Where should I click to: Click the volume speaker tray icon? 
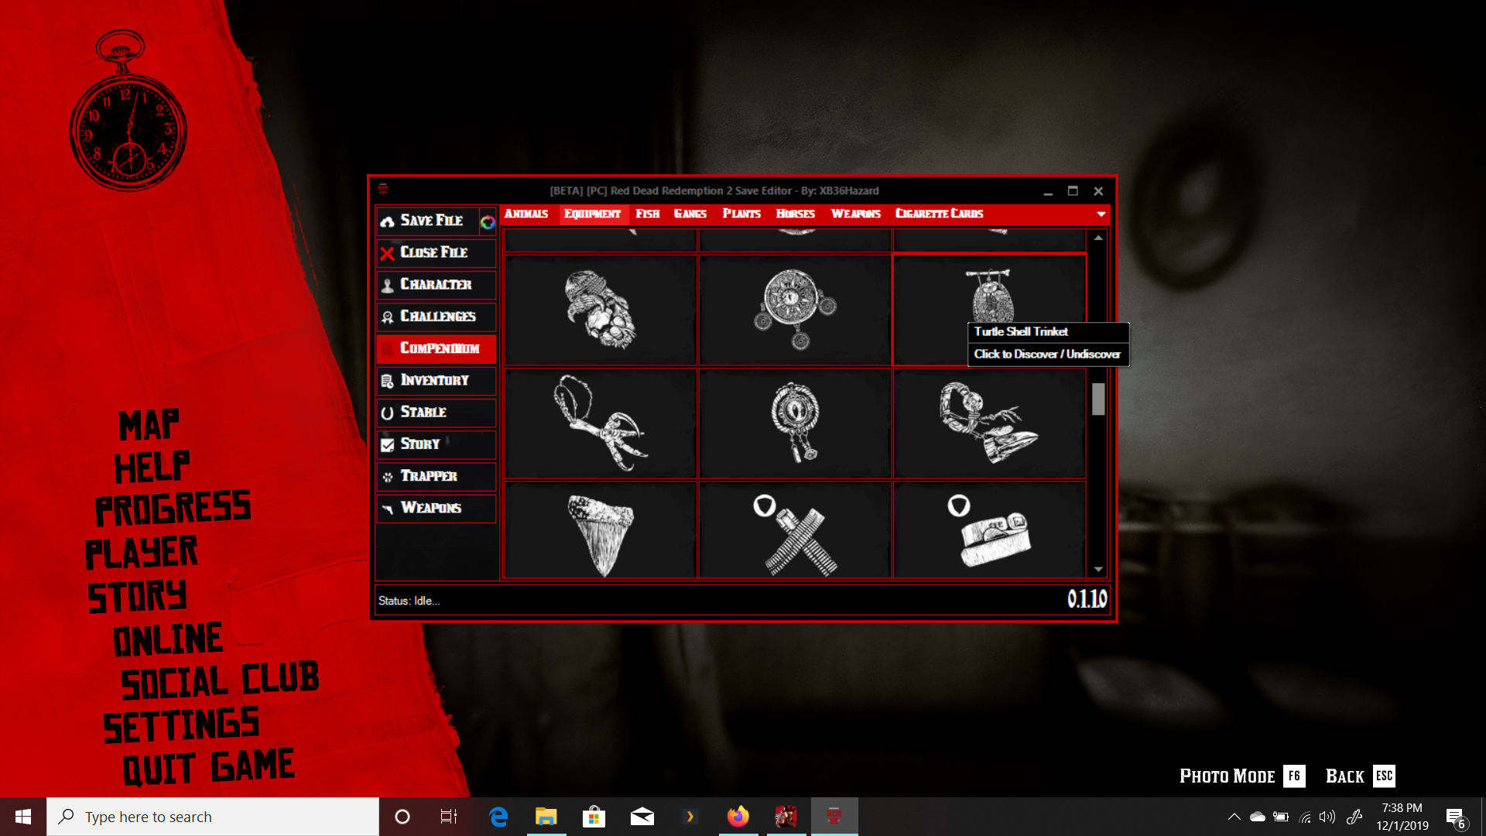click(x=1328, y=817)
